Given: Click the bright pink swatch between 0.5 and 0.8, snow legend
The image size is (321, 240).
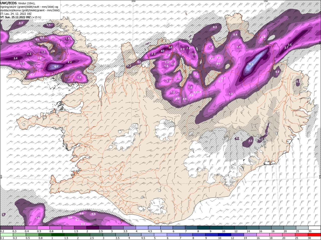Looking at the screenshot, I should [43, 228].
